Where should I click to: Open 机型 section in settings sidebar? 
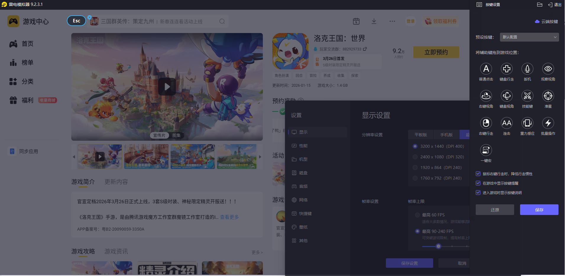(318, 159)
